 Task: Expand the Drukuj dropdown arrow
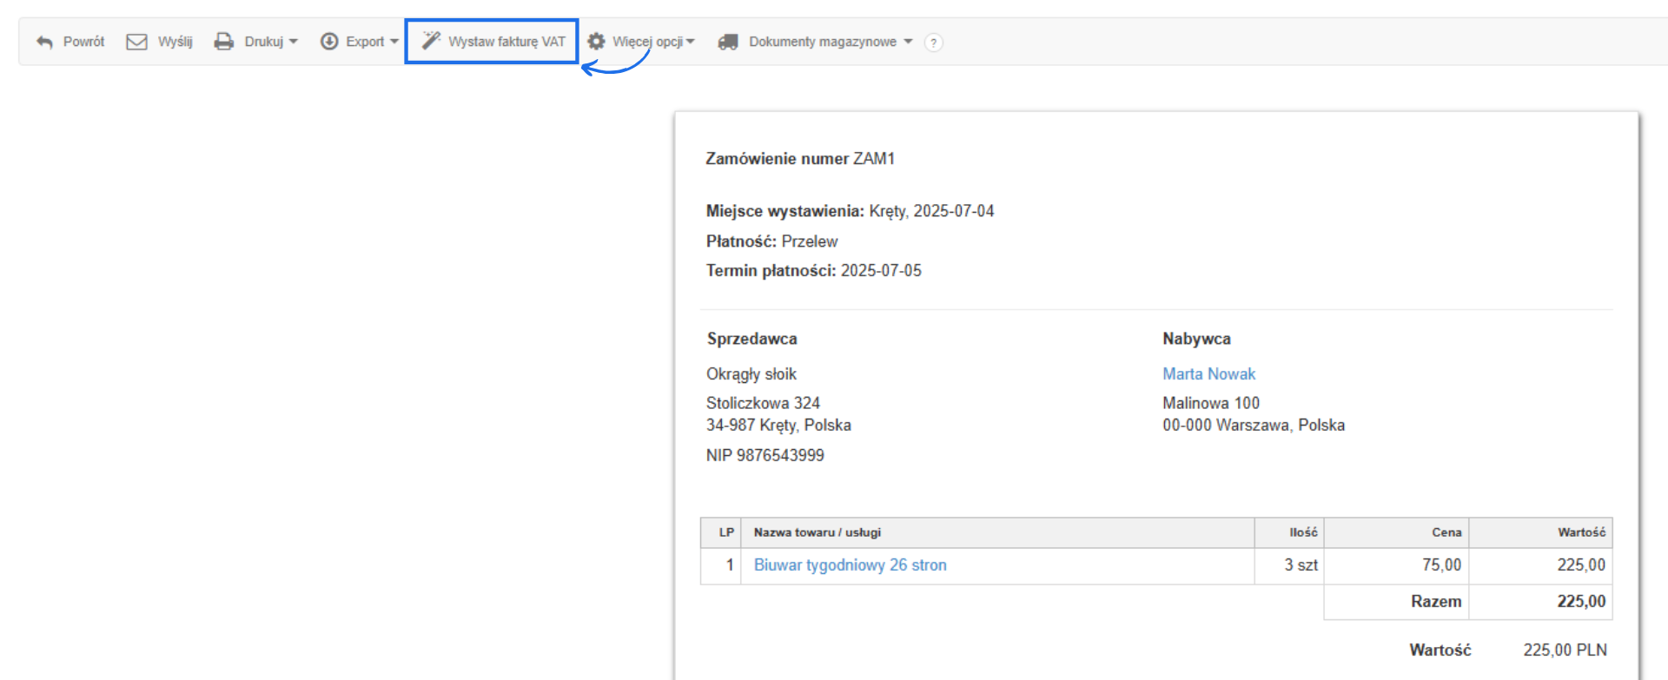[x=294, y=42]
